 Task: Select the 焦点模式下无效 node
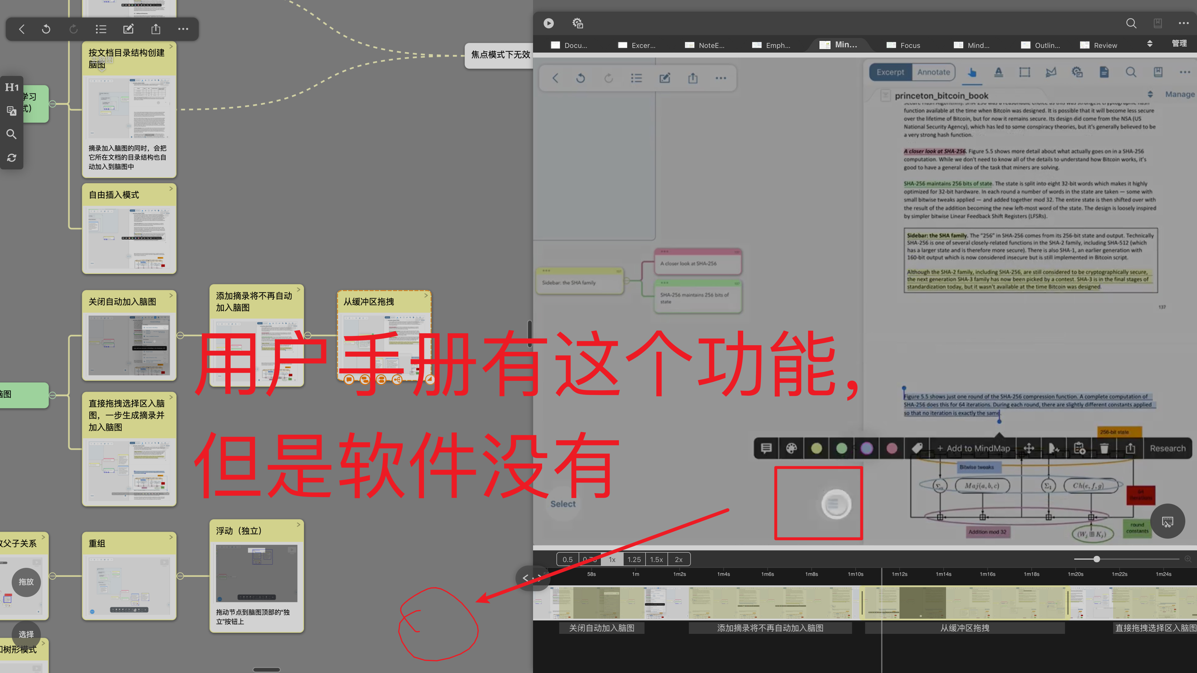click(x=499, y=55)
